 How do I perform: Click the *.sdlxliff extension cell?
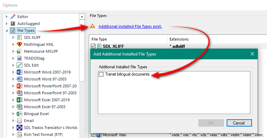pyautogui.click(x=177, y=46)
